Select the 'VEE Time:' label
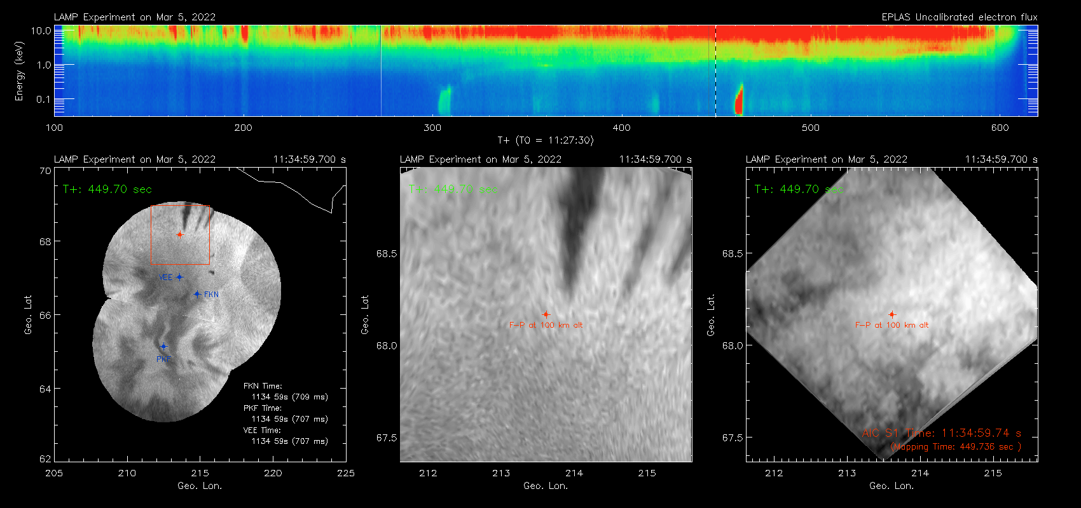The image size is (1081, 508). point(263,431)
